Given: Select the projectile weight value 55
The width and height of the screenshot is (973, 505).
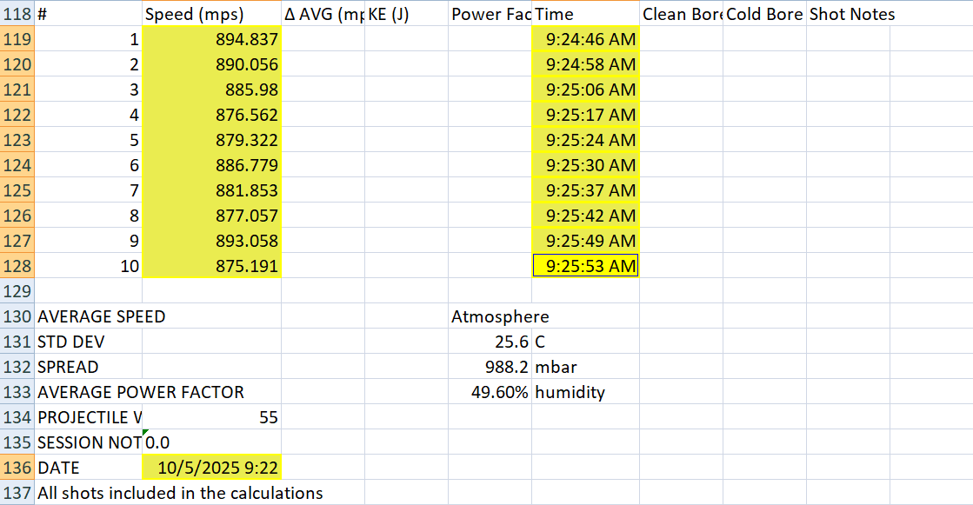Looking at the screenshot, I should (x=211, y=417).
